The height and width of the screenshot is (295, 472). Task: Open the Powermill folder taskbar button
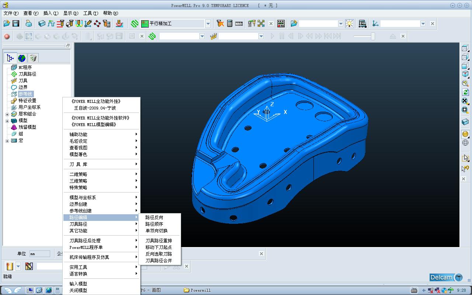click(x=197, y=290)
